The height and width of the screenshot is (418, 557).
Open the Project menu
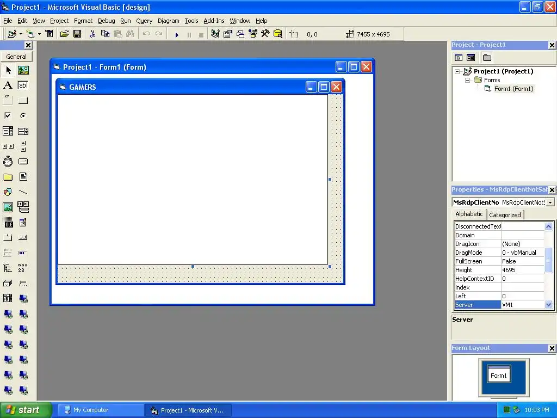point(59,21)
